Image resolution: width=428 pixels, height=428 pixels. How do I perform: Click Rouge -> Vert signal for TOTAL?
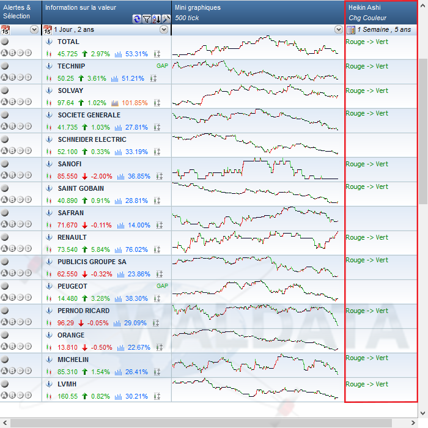coord(367,42)
